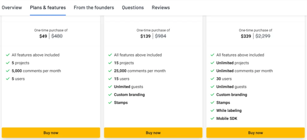
Task: Click the crossed-out $984 price
Action: [x=160, y=36]
